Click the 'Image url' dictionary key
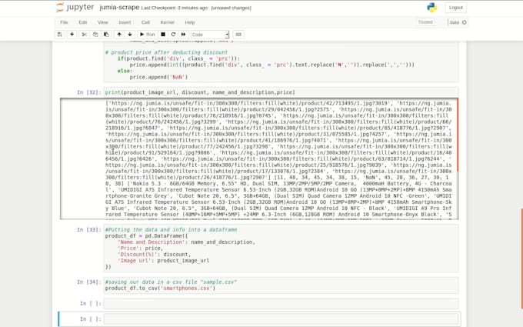523x327 pixels. [135, 261]
